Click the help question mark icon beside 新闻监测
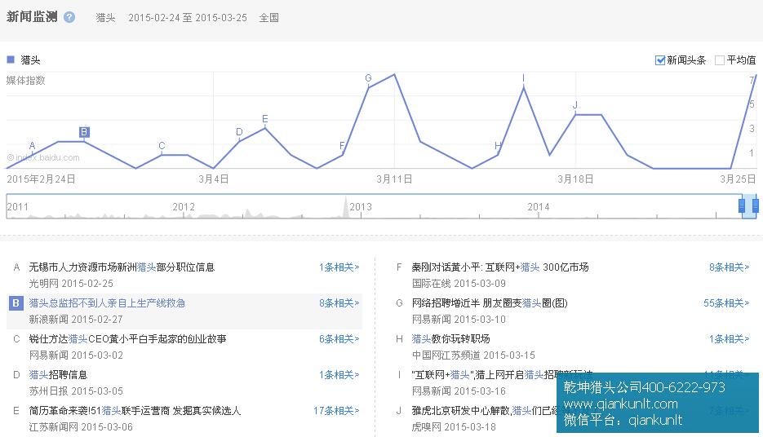The image size is (763, 437). pyautogui.click(x=69, y=17)
